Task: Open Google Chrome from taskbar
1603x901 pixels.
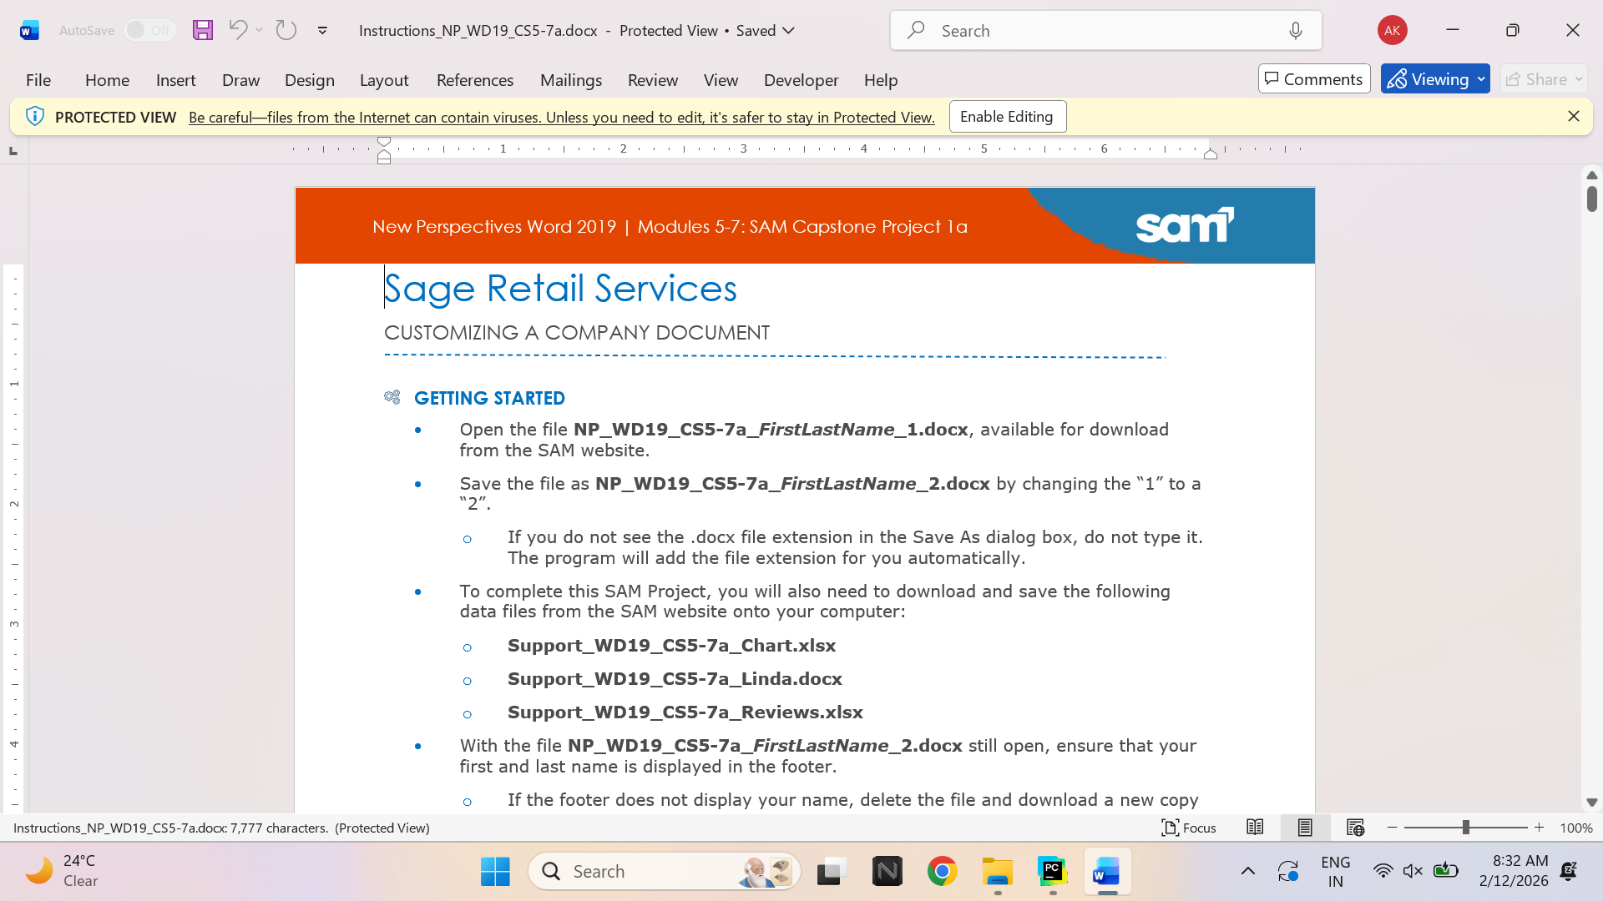Action: coord(943,872)
